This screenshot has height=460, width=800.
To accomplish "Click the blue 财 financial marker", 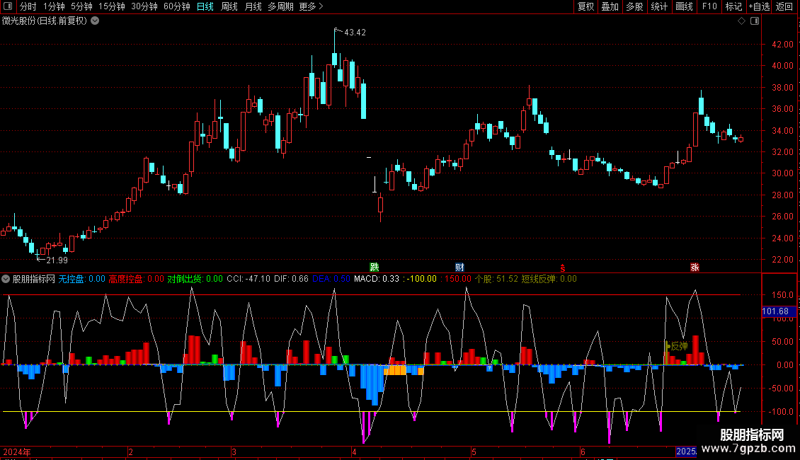I will pos(459,268).
